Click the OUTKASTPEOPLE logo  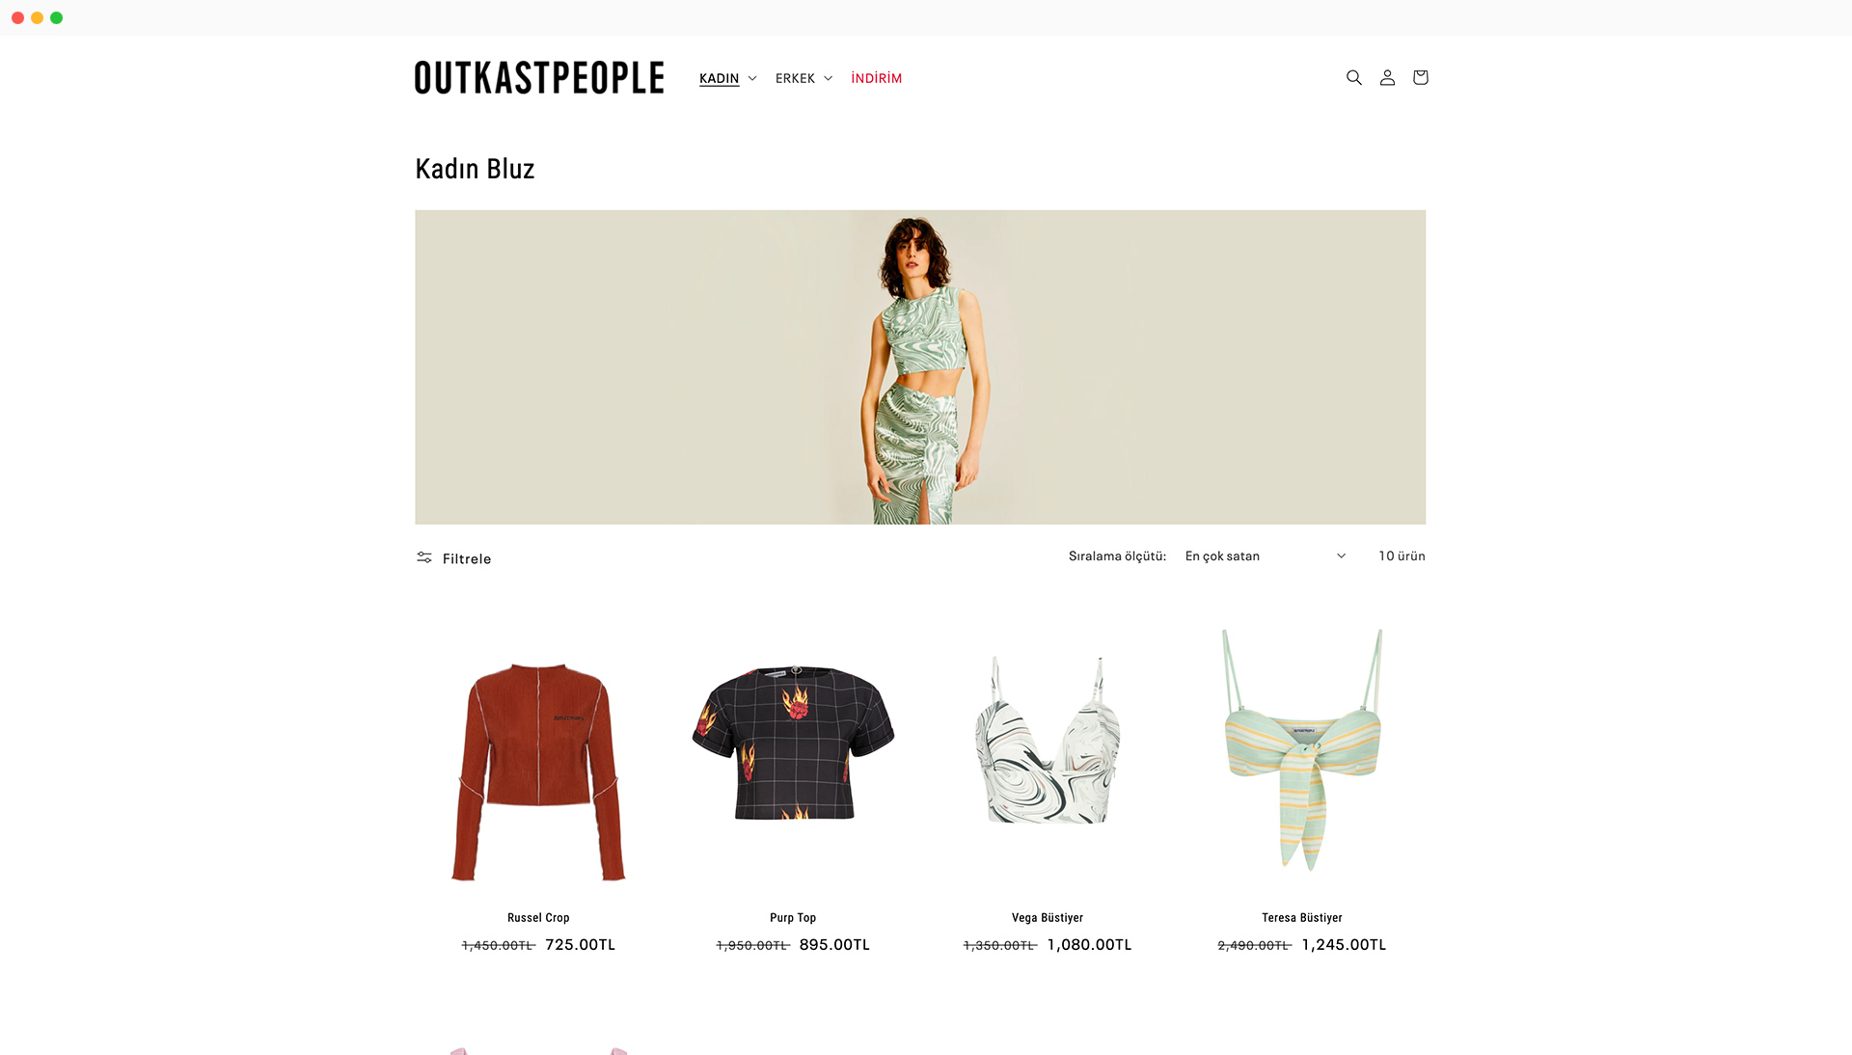tap(539, 78)
